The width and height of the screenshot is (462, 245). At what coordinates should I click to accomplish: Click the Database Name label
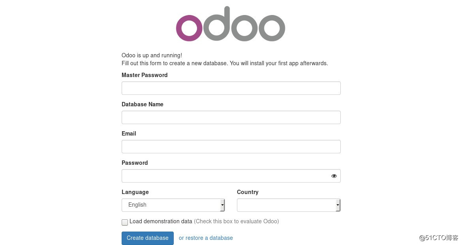click(x=142, y=104)
